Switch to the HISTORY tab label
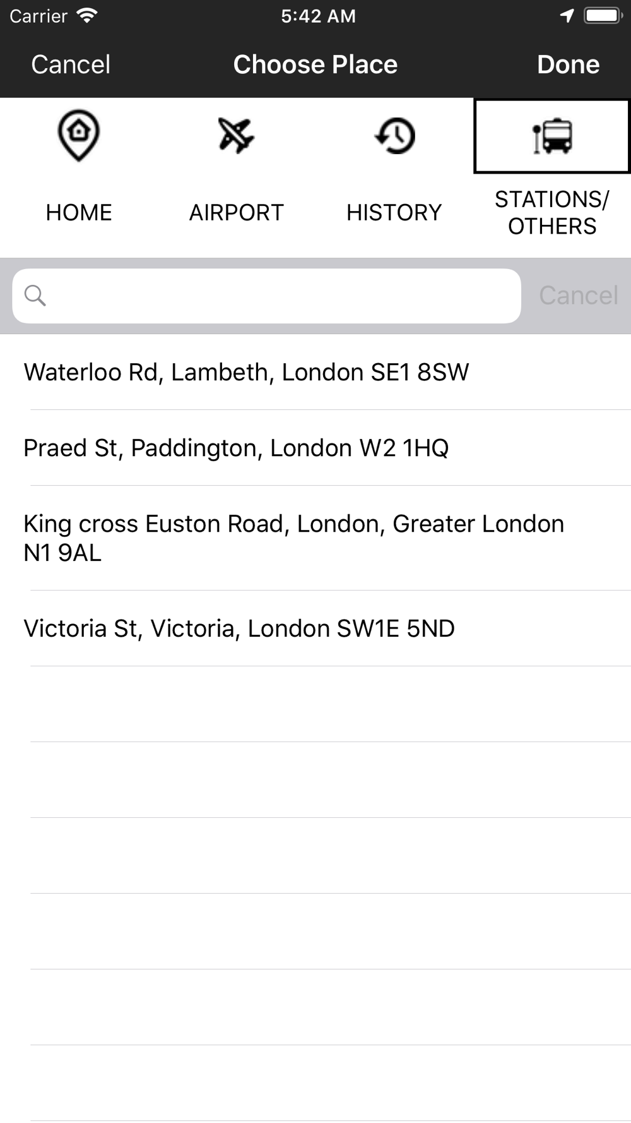The image size is (631, 1123). [394, 213]
